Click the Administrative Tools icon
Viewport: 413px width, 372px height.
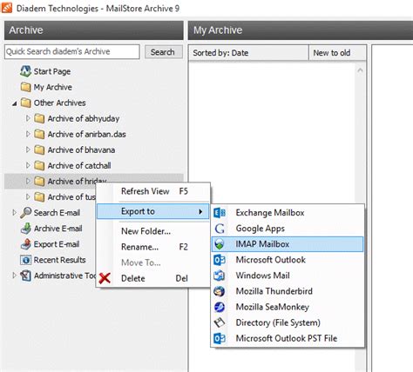[x=25, y=276]
